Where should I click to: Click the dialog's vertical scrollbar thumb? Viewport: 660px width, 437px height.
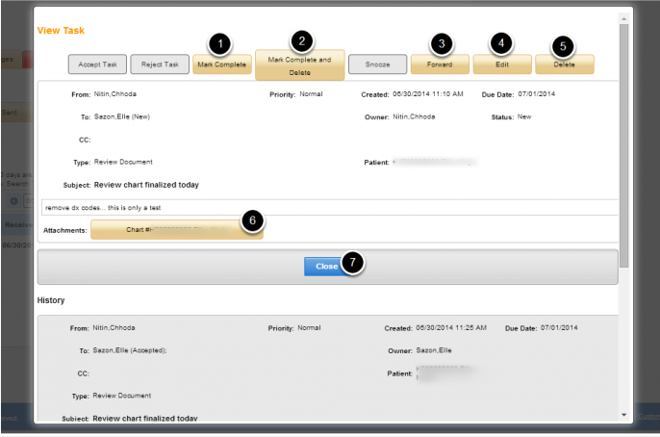click(x=625, y=144)
